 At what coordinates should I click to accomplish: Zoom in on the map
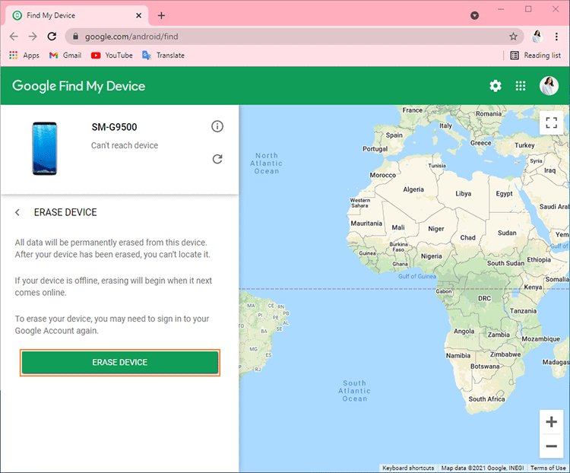(x=551, y=422)
